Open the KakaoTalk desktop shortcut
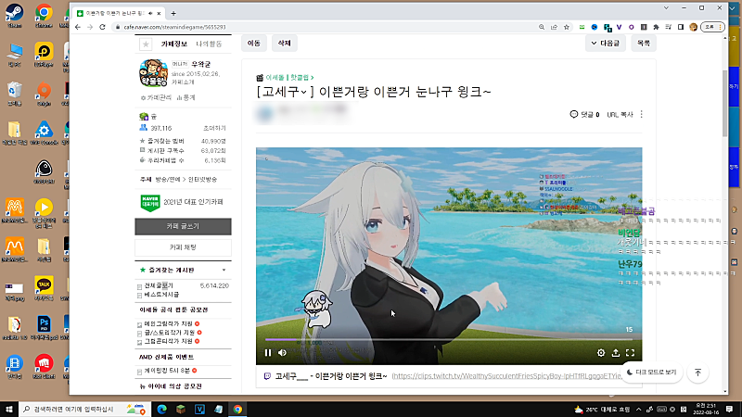This screenshot has height=417, width=742. (44, 288)
